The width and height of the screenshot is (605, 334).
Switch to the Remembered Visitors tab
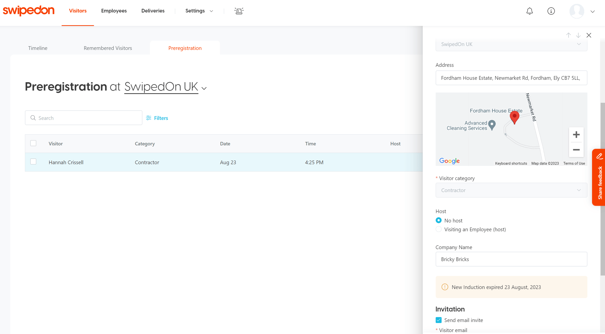108,48
